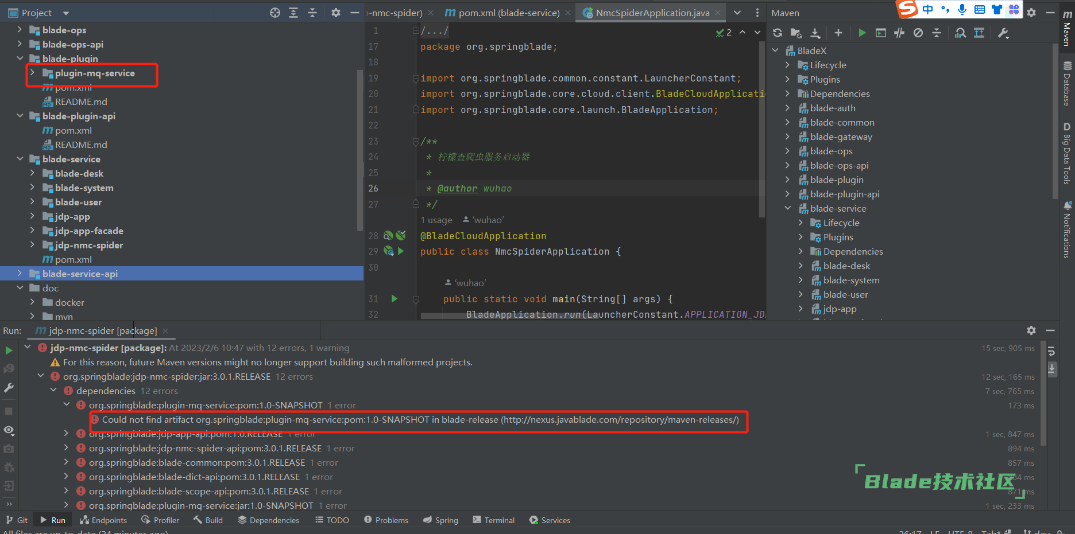Open the Problems tool window
Viewport: 1075px width, 534px height.
pyautogui.click(x=386, y=520)
